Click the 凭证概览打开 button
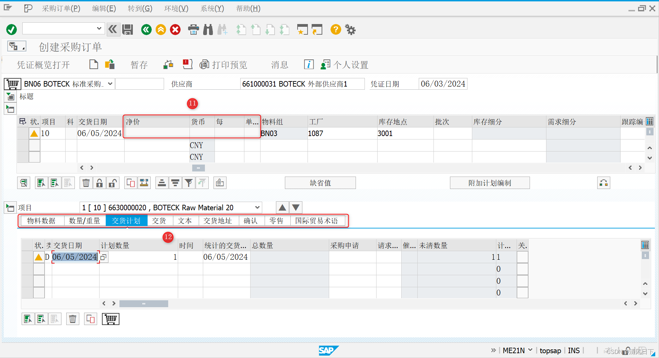The width and height of the screenshot is (659, 358). 44,65
